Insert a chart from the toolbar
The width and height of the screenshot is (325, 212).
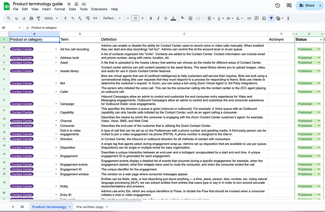coord(264,18)
